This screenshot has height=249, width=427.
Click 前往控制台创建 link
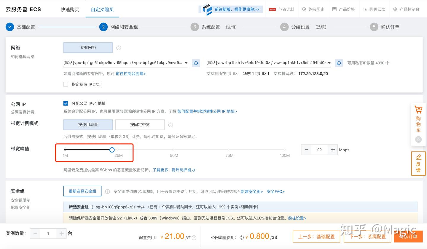[x=130, y=73]
